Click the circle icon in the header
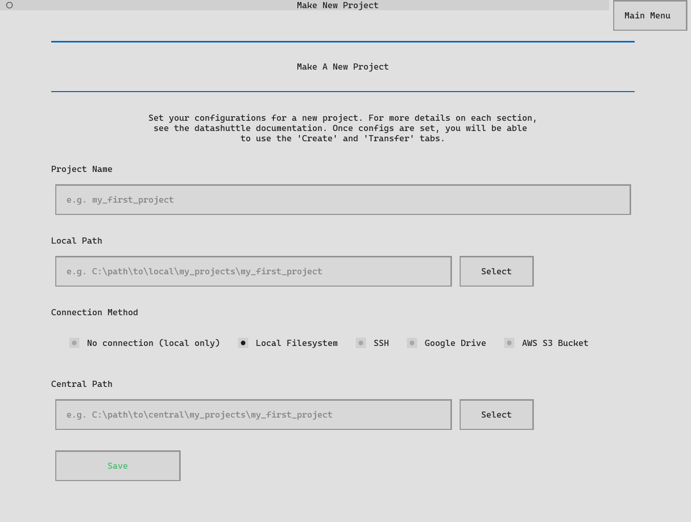This screenshot has height=522, width=691. (9, 5)
